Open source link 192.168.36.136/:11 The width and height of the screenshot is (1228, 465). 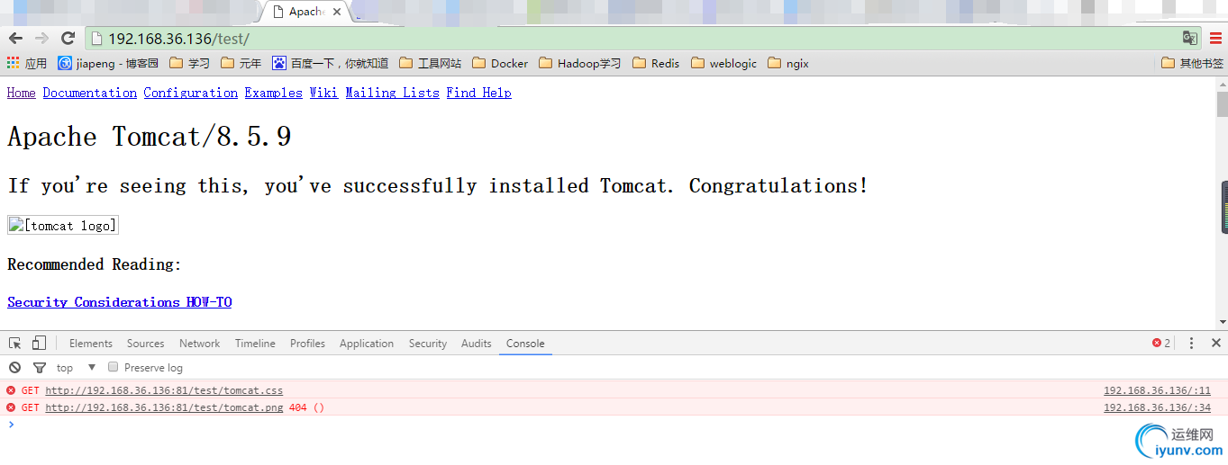(x=1158, y=391)
